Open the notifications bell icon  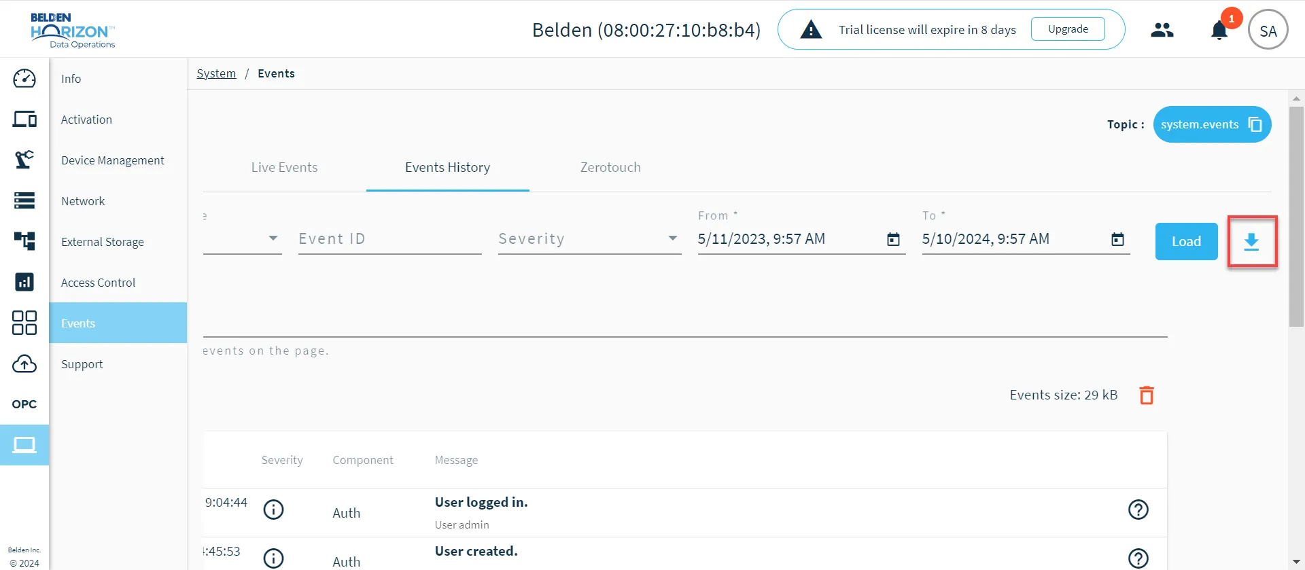point(1219,31)
